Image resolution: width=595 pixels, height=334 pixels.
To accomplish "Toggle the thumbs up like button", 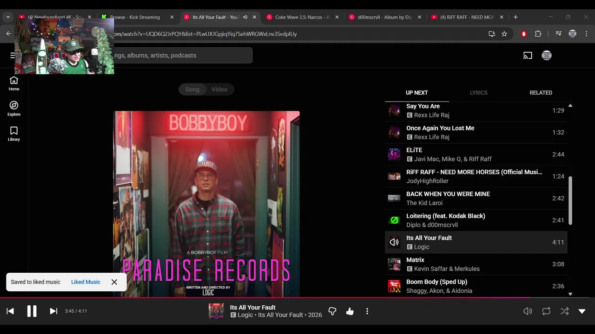I will tap(350, 311).
